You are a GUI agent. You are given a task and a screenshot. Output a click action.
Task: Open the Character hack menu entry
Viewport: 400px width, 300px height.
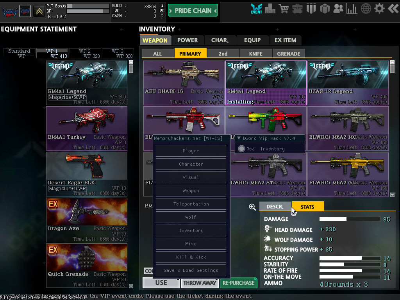click(191, 164)
